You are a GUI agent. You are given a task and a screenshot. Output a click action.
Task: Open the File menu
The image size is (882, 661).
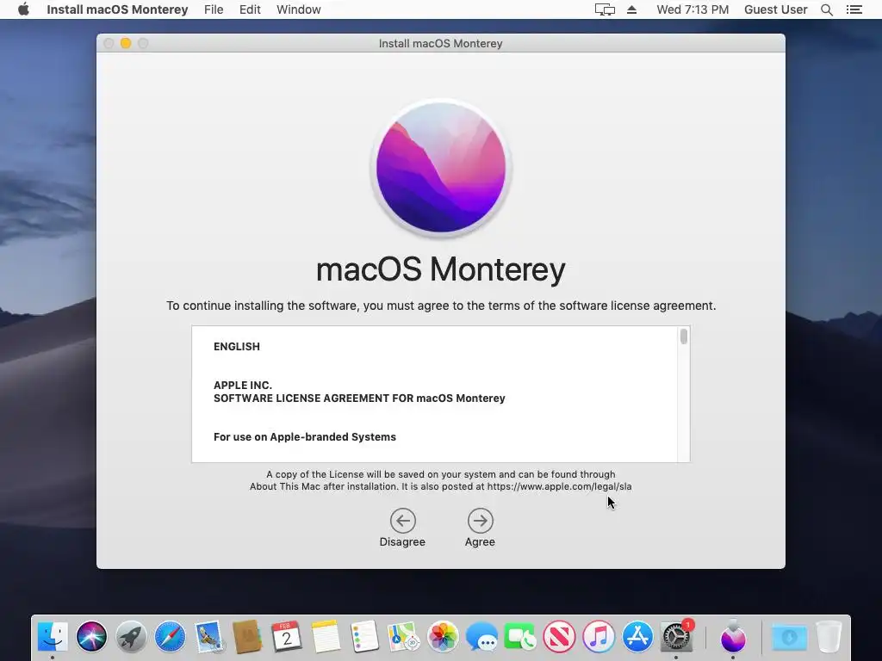(x=214, y=9)
